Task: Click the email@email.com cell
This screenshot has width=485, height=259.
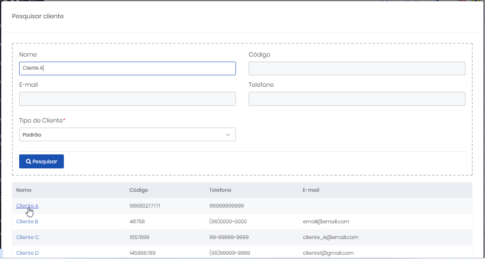Action: pyautogui.click(x=326, y=222)
